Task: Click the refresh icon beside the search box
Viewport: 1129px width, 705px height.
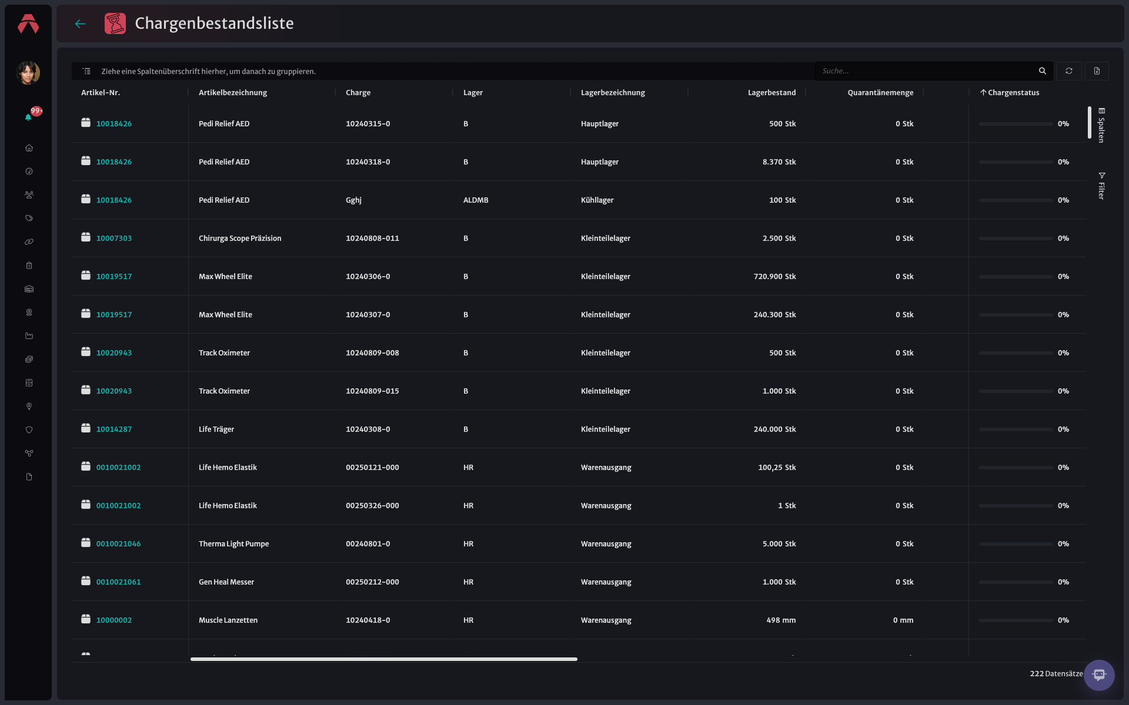Action: [1069, 71]
